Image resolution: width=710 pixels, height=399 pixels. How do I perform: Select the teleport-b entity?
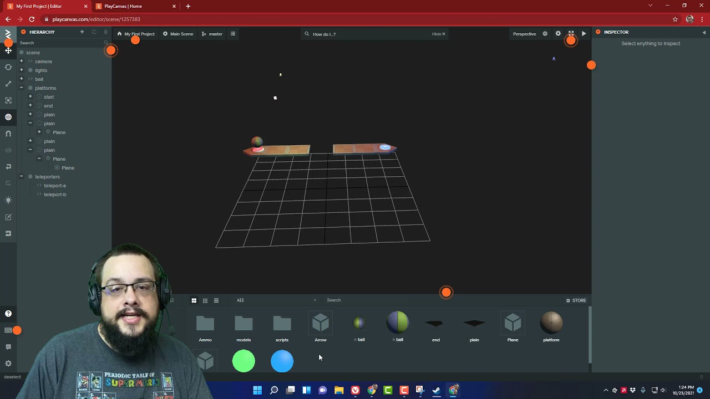(x=54, y=195)
